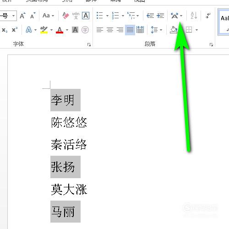This screenshot has height=229, width=229.
Task: Click the name 李明 in the document
Action: coord(63,100)
